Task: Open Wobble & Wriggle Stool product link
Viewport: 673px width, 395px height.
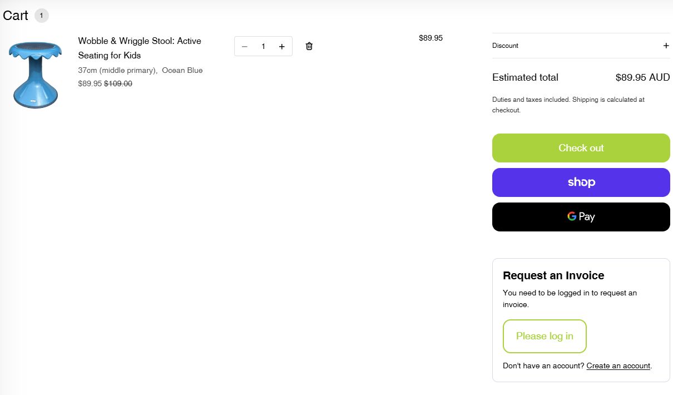Action: coord(140,48)
